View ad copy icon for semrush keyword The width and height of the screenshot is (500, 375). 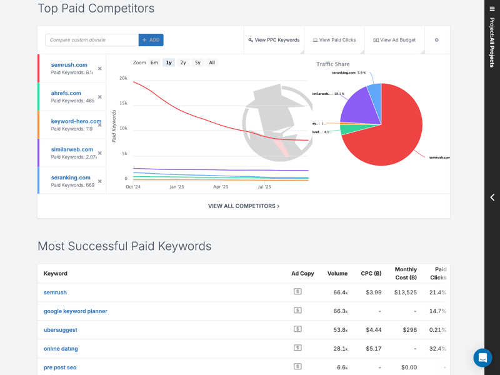(x=297, y=292)
